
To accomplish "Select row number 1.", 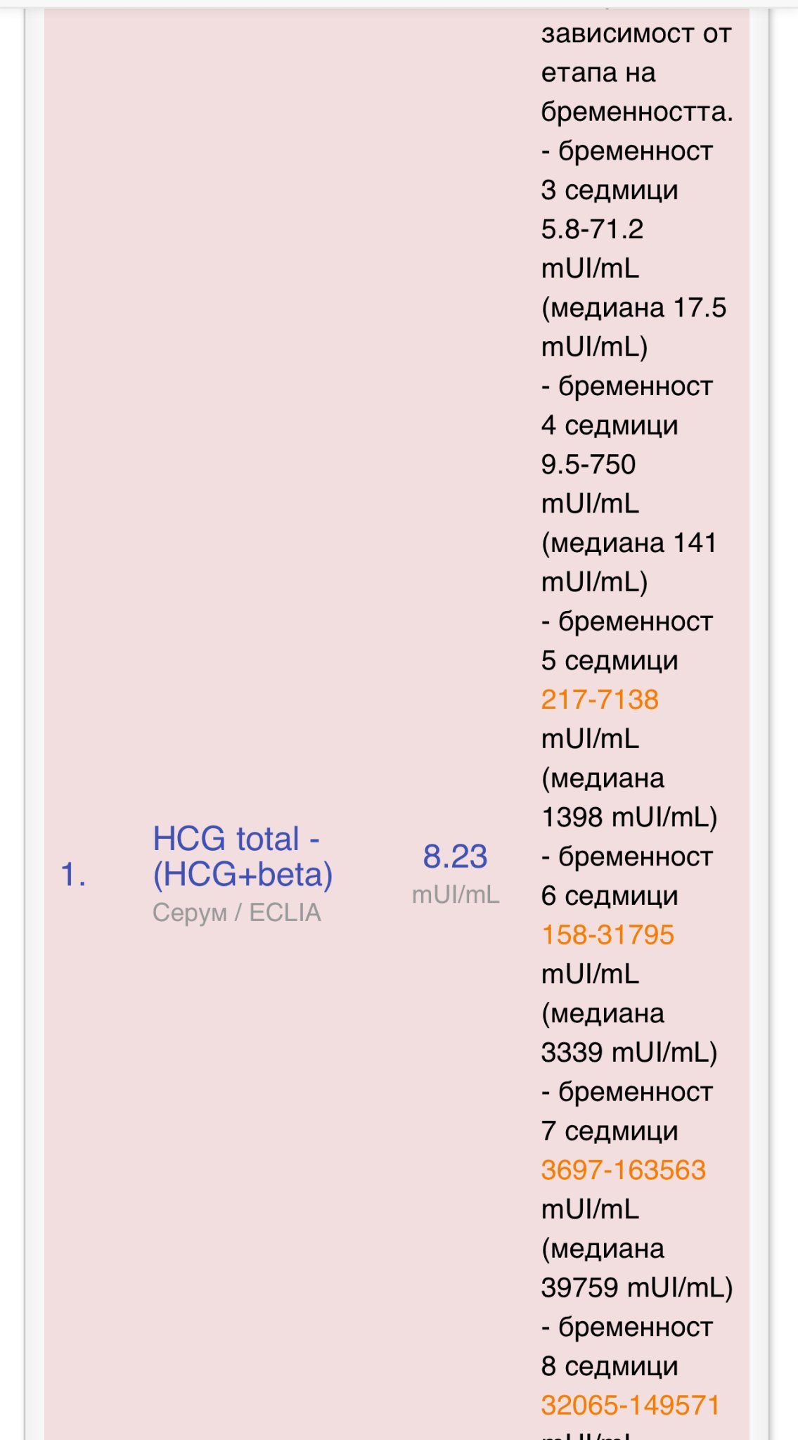I will pyautogui.click(x=73, y=875).
